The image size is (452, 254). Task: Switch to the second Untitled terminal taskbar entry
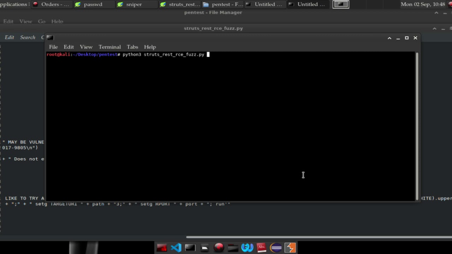(308, 4)
